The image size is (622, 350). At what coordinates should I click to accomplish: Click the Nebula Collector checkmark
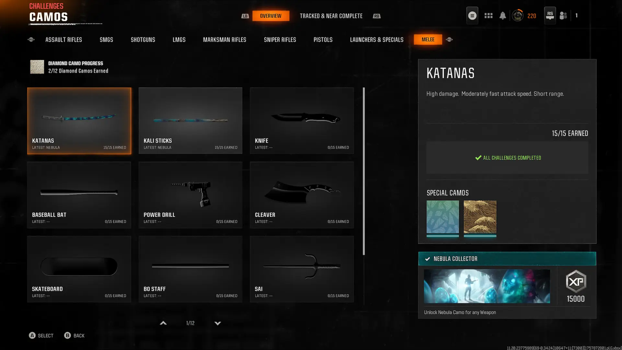click(x=427, y=259)
